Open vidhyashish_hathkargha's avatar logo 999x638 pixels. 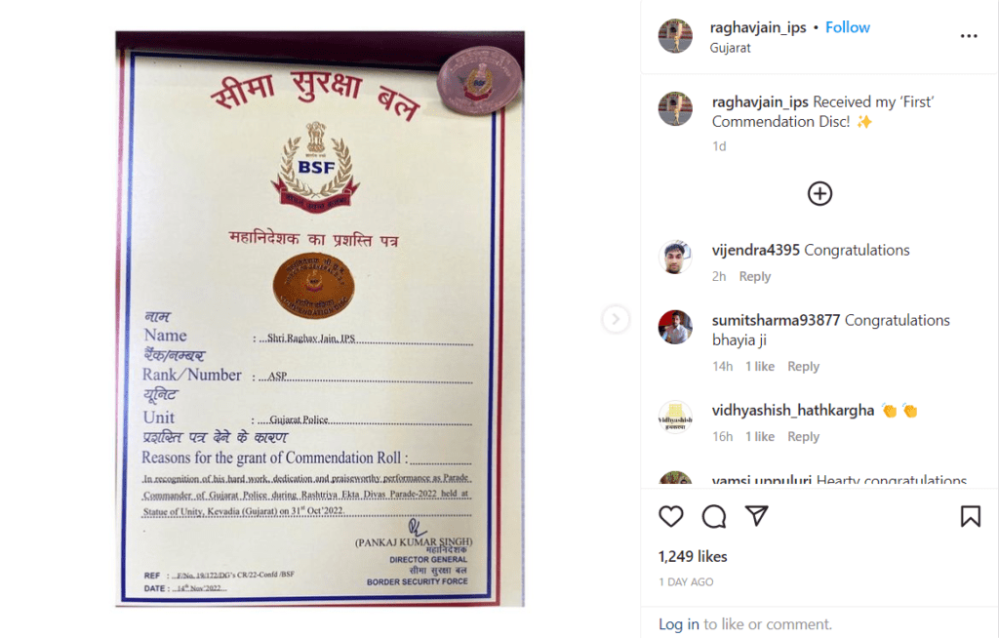click(675, 418)
